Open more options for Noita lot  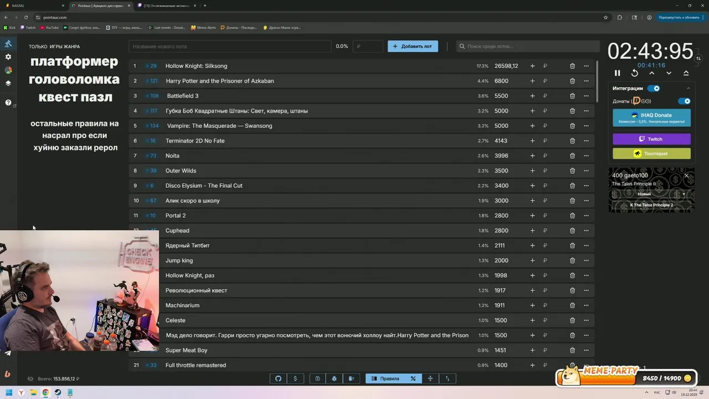(586, 156)
